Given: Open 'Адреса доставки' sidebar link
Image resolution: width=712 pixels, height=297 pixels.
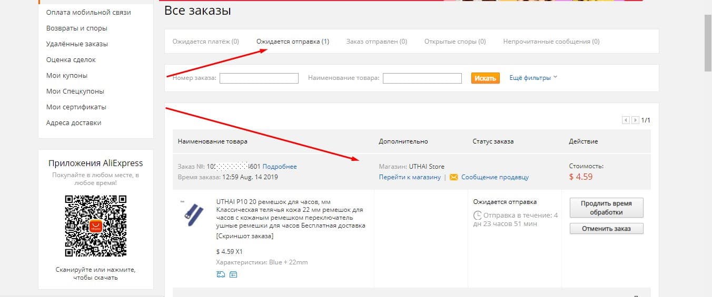Looking at the screenshot, I should [x=74, y=122].
